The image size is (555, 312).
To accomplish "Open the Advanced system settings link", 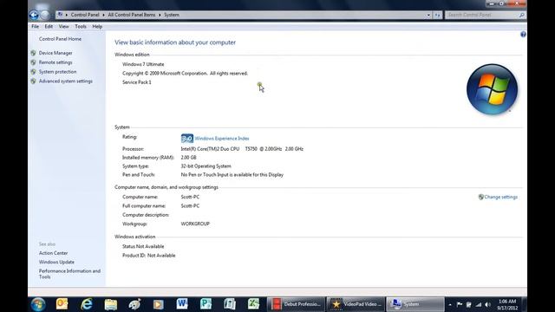I will click(x=66, y=81).
